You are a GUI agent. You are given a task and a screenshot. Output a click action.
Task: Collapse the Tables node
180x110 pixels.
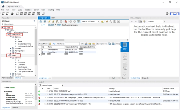pyautogui.click(x=5, y=30)
